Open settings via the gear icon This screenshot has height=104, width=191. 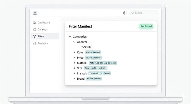click(124, 13)
